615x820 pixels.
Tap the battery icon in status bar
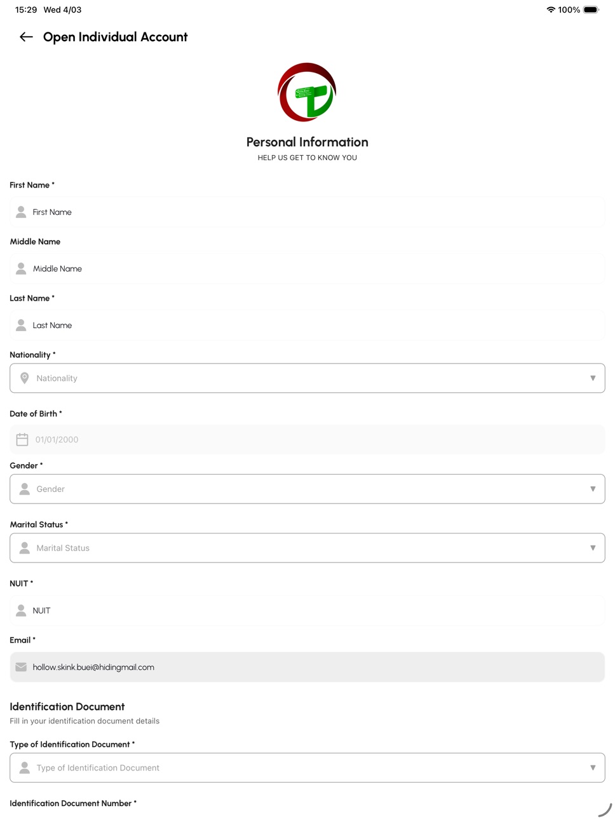click(x=591, y=10)
